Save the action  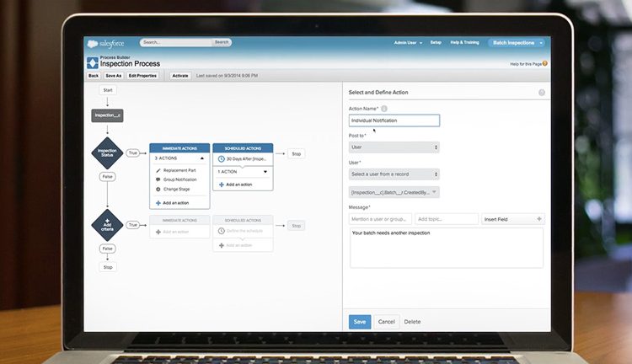[360, 322]
